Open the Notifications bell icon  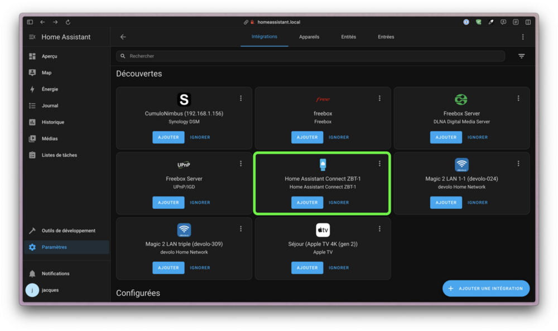point(32,274)
